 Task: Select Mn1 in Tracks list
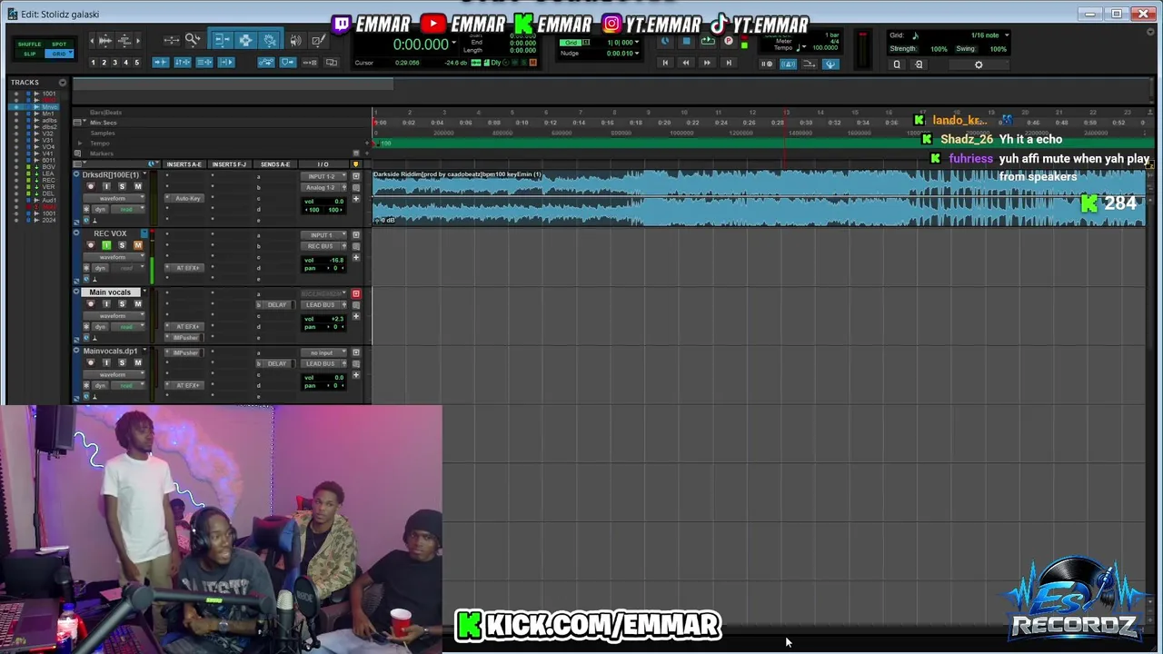coord(49,114)
